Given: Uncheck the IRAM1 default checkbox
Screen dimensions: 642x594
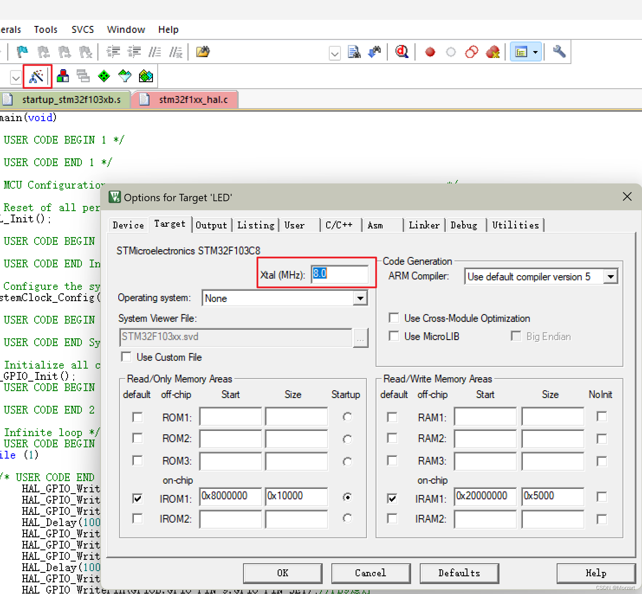Looking at the screenshot, I should pos(392,498).
